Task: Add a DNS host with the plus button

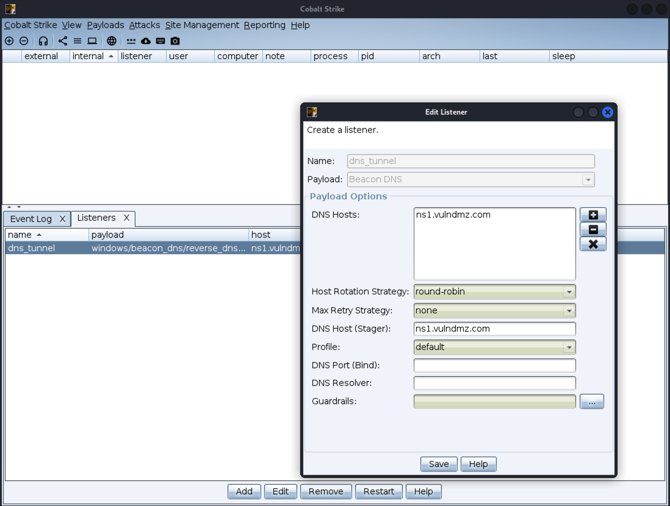Action: [593, 215]
